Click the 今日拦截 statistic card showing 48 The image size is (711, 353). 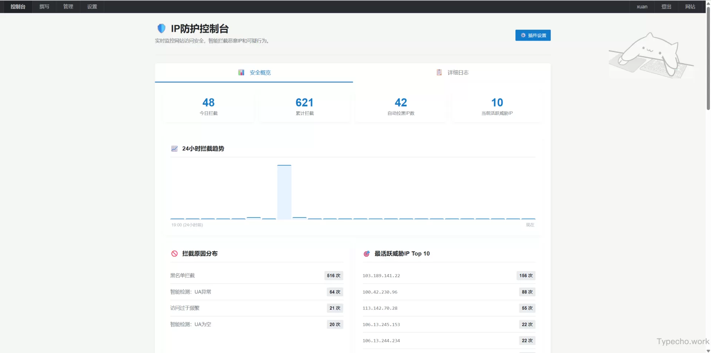pyautogui.click(x=208, y=107)
